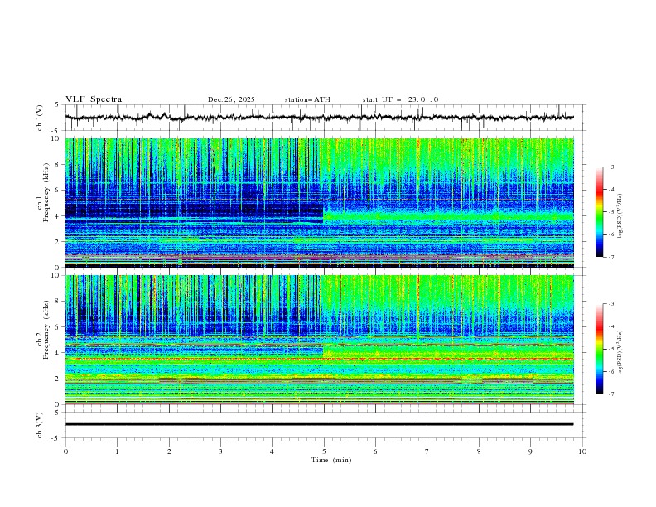656x507 pixels.
Task: Click the time axis tick label '5'
Action: (x=324, y=451)
